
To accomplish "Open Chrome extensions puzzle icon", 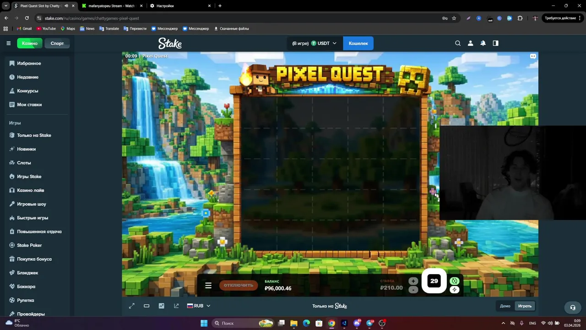I will coord(520,18).
